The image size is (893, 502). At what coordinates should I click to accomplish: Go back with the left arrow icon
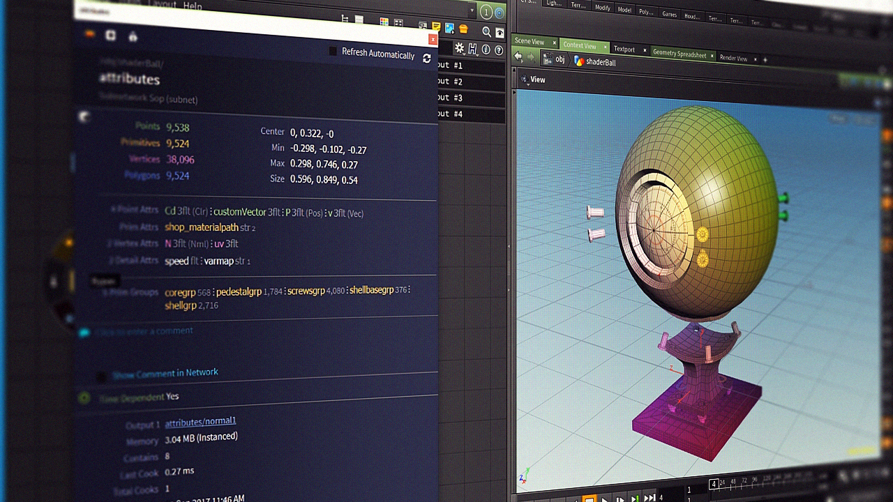coord(518,57)
